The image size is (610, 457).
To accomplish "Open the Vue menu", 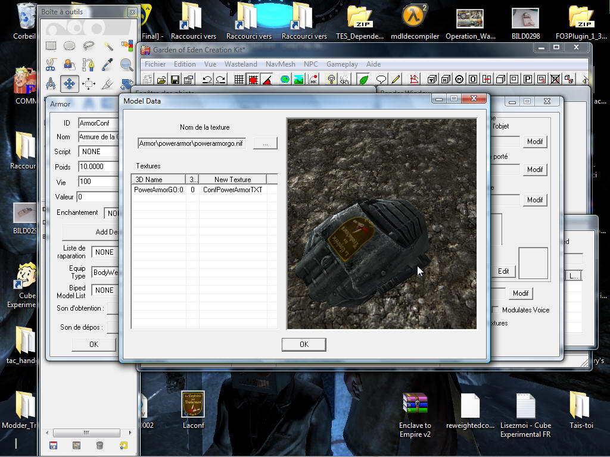I will tap(210, 64).
